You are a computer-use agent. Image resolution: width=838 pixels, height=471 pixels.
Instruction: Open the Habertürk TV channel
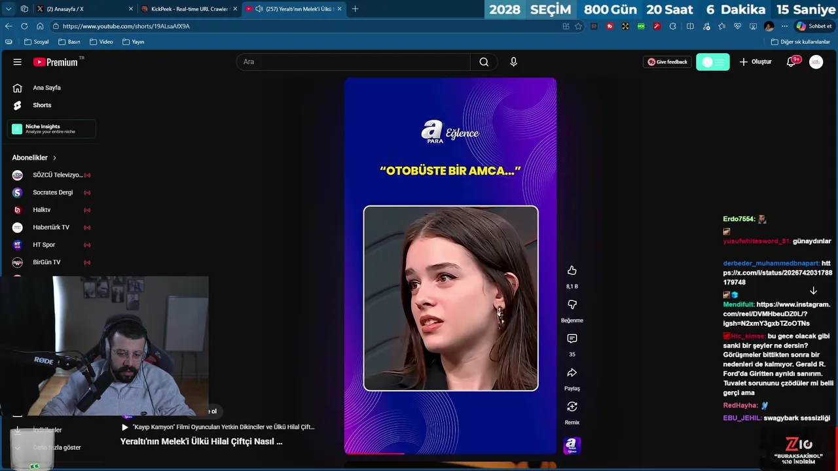[x=51, y=227]
